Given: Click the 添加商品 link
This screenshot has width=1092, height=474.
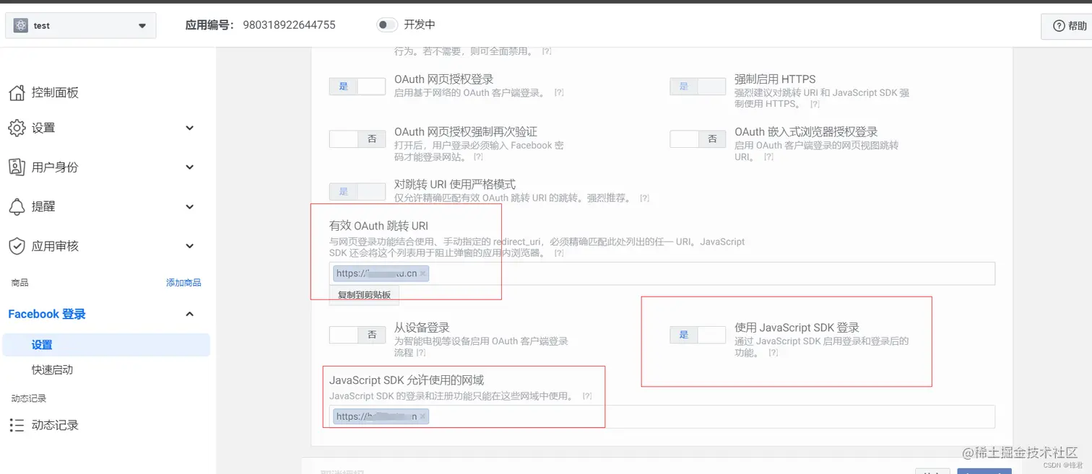Looking at the screenshot, I should (x=184, y=282).
